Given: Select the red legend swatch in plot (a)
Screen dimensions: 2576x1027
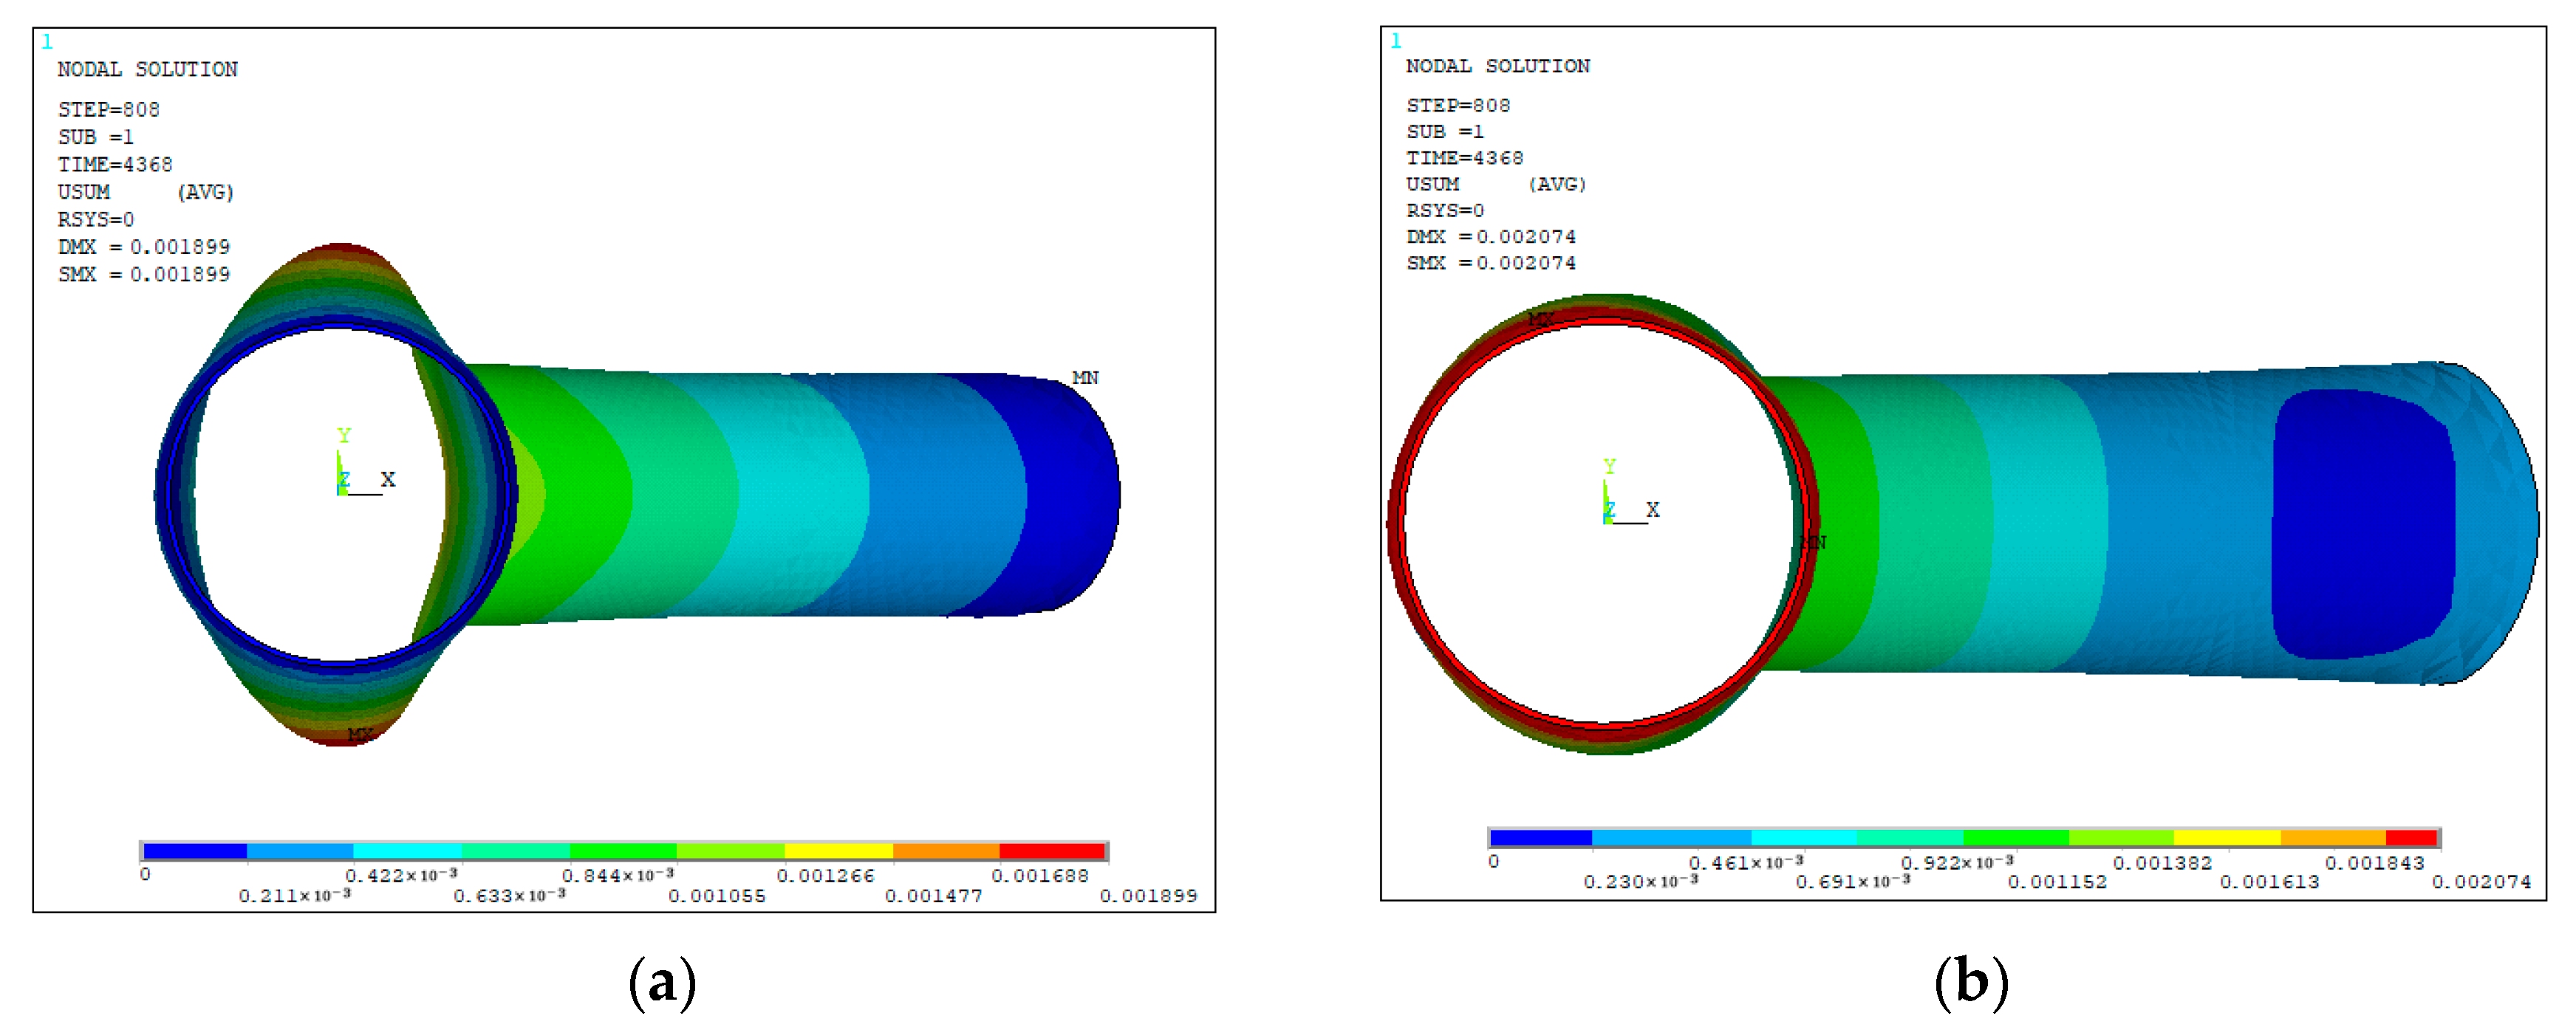Looking at the screenshot, I should pyautogui.click(x=1051, y=851).
